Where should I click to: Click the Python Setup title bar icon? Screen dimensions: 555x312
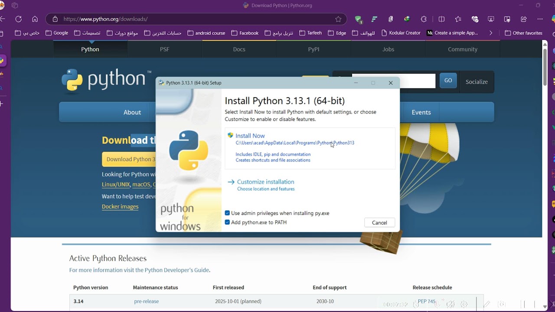(x=161, y=83)
